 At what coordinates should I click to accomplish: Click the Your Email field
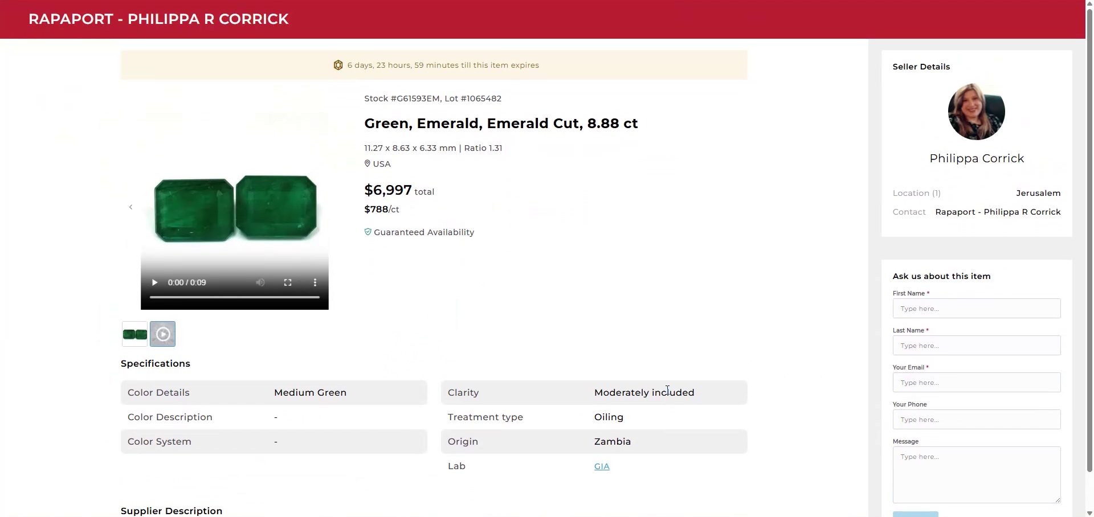(x=976, y=383)
